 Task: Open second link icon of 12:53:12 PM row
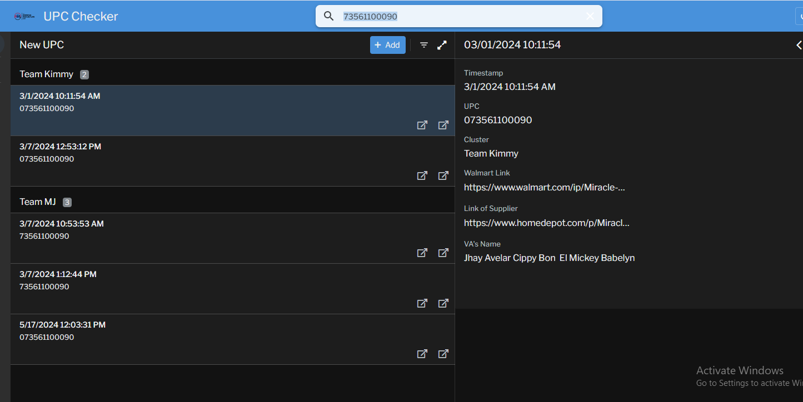[x=443, y=175]
